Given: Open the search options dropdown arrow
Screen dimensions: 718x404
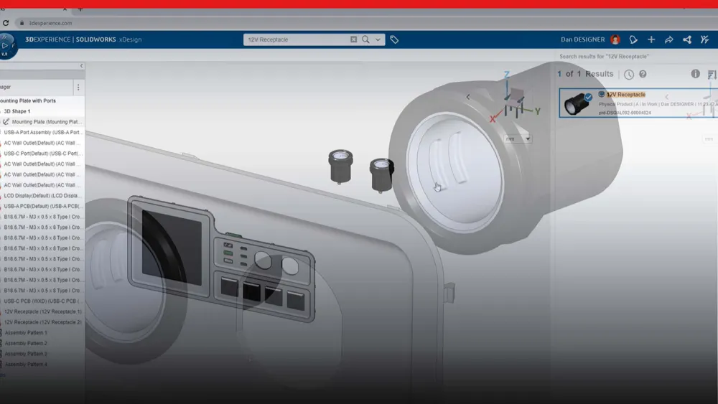Looking at the screenshot, I should 378,39.
